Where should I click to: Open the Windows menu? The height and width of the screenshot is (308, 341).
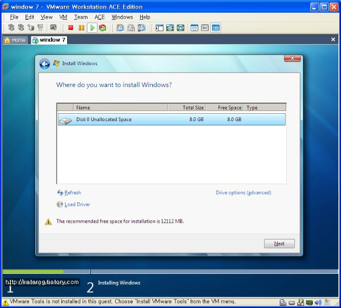[122, 17]
